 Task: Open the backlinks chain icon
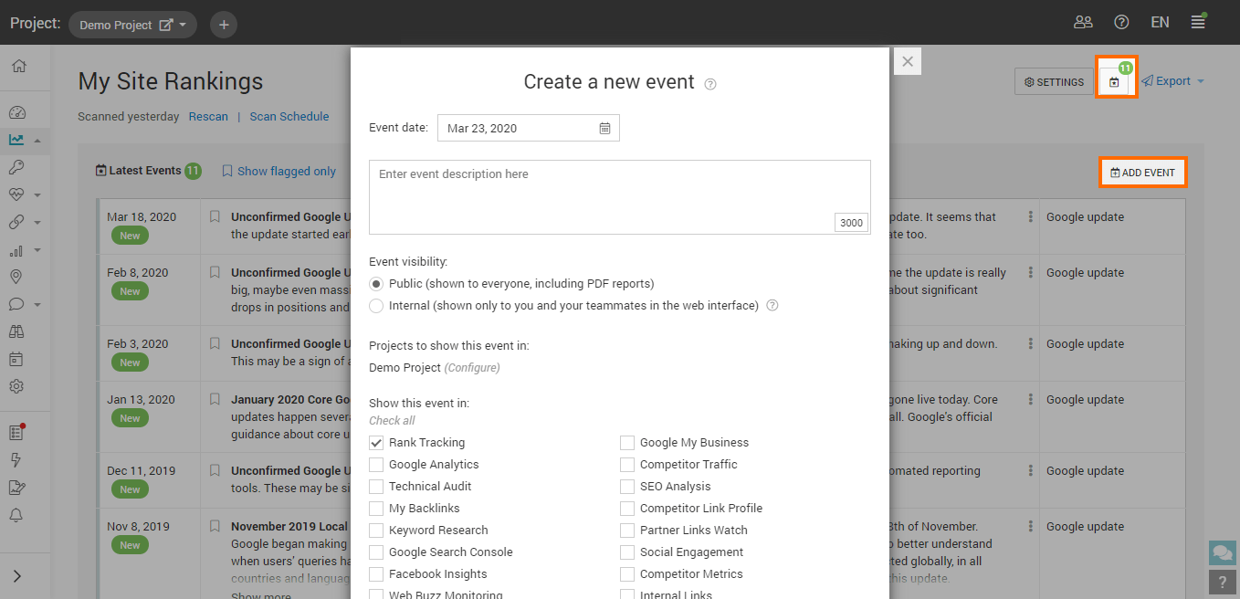point(16,222)
